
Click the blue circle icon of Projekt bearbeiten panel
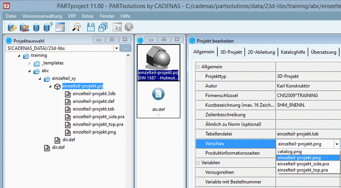pos(192,40)
